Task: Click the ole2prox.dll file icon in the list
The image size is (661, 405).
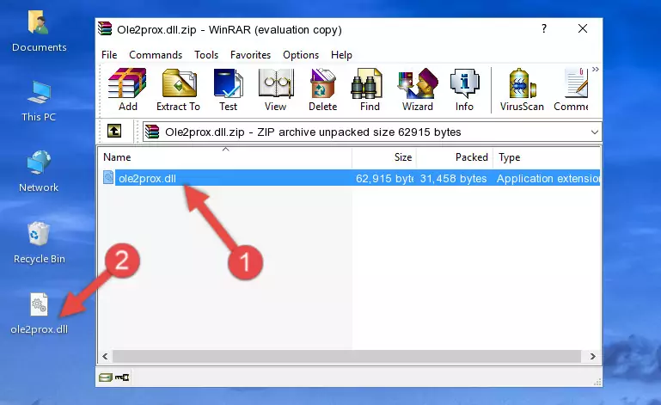Action: pyautogui.click(x=108, y=178)
